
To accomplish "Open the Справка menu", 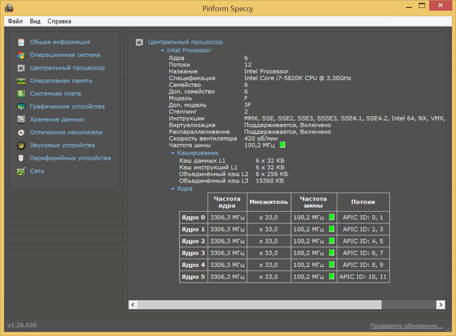I will [x=59, y=21].
